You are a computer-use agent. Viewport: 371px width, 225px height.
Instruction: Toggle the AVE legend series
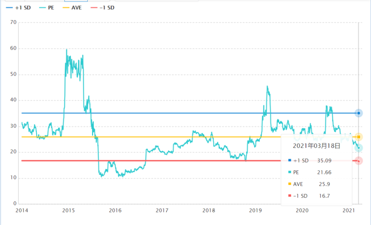pyautogui.click(x=72, y=7)
